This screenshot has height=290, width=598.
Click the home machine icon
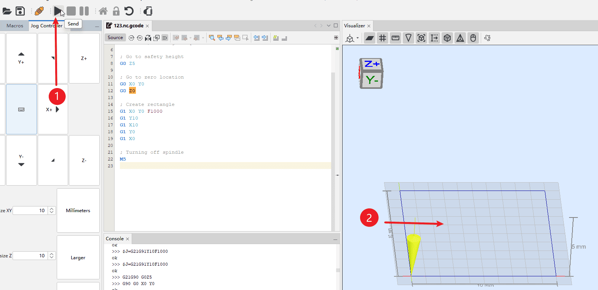tap(103, 11)
